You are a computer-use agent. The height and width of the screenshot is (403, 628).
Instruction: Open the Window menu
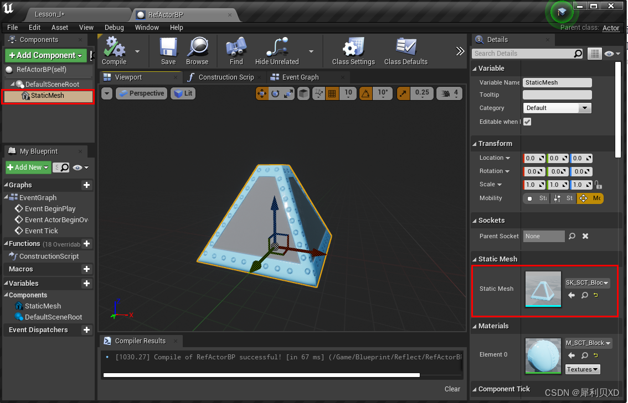[x=147, y=27]
